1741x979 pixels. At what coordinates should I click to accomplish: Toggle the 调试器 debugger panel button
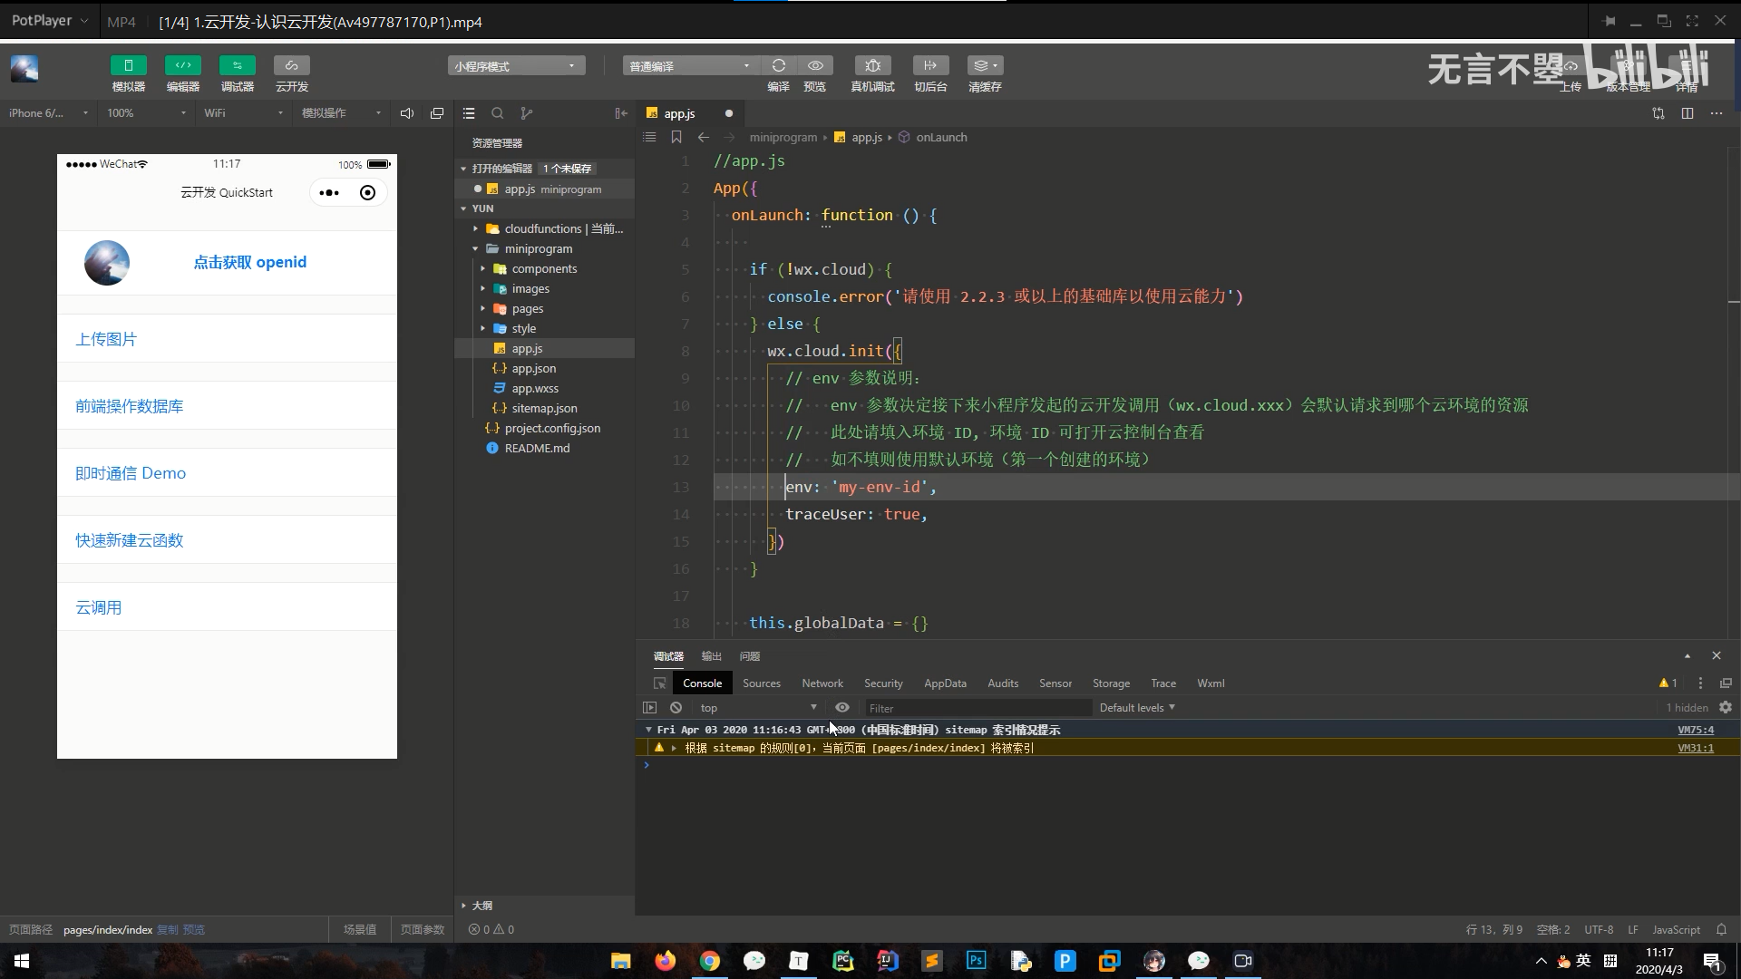click(x=237, y=65)
